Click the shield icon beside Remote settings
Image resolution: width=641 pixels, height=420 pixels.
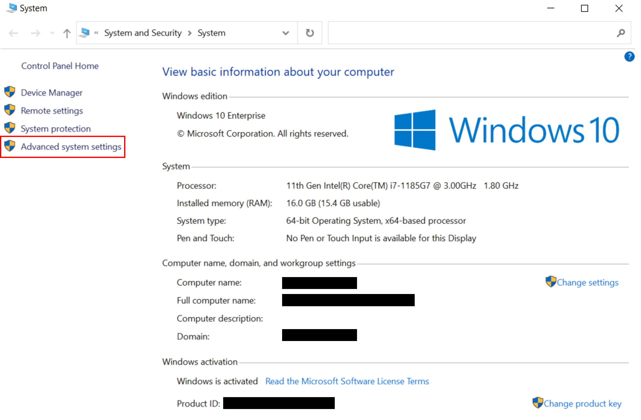tap(10, 110)
